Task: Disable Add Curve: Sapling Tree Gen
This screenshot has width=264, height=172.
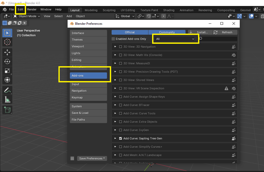Action: 121,138
